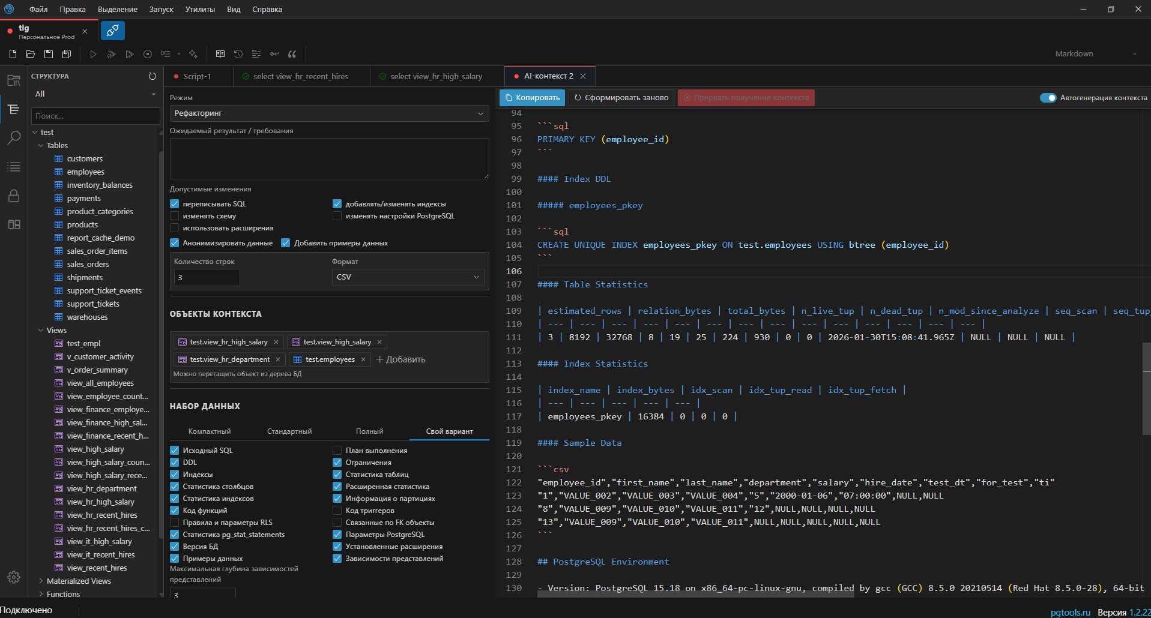1151x618 pixels.
Task: Expand the Functions tree node
Action: (41, 595)
